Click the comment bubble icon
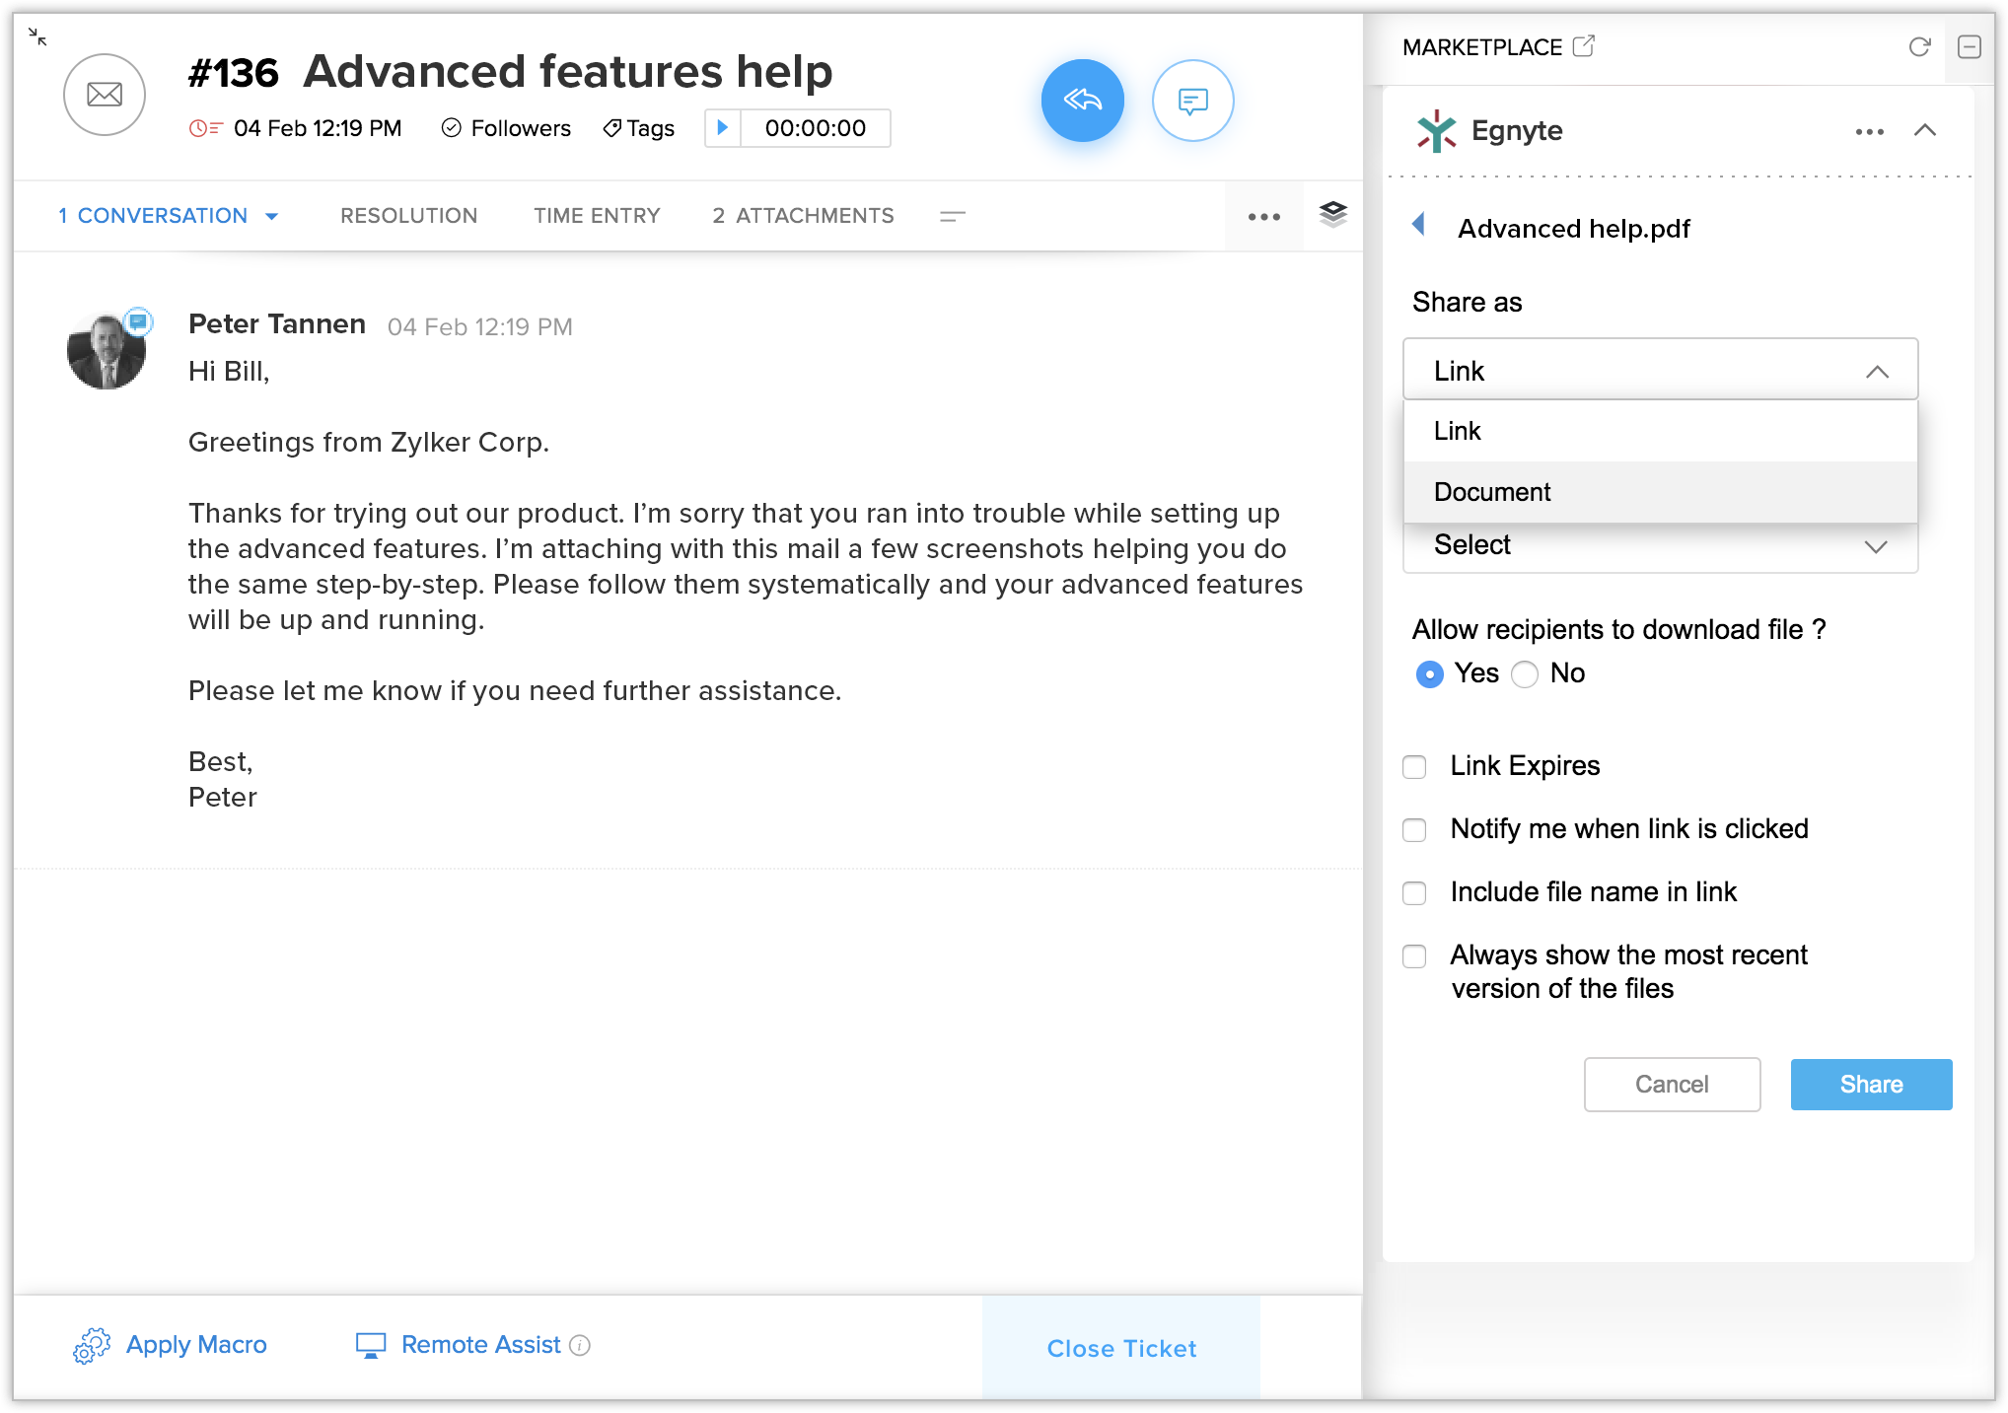Viewport: 2008px width, 1413px height. tap(1192, 101)
